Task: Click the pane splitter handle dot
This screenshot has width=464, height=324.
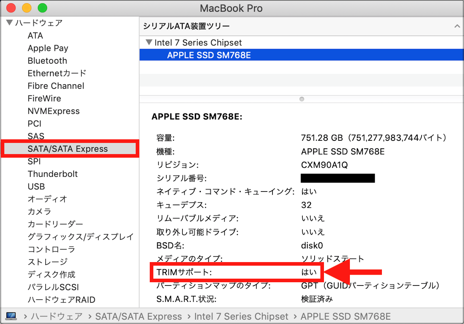Action: click(x=302, y=99)
